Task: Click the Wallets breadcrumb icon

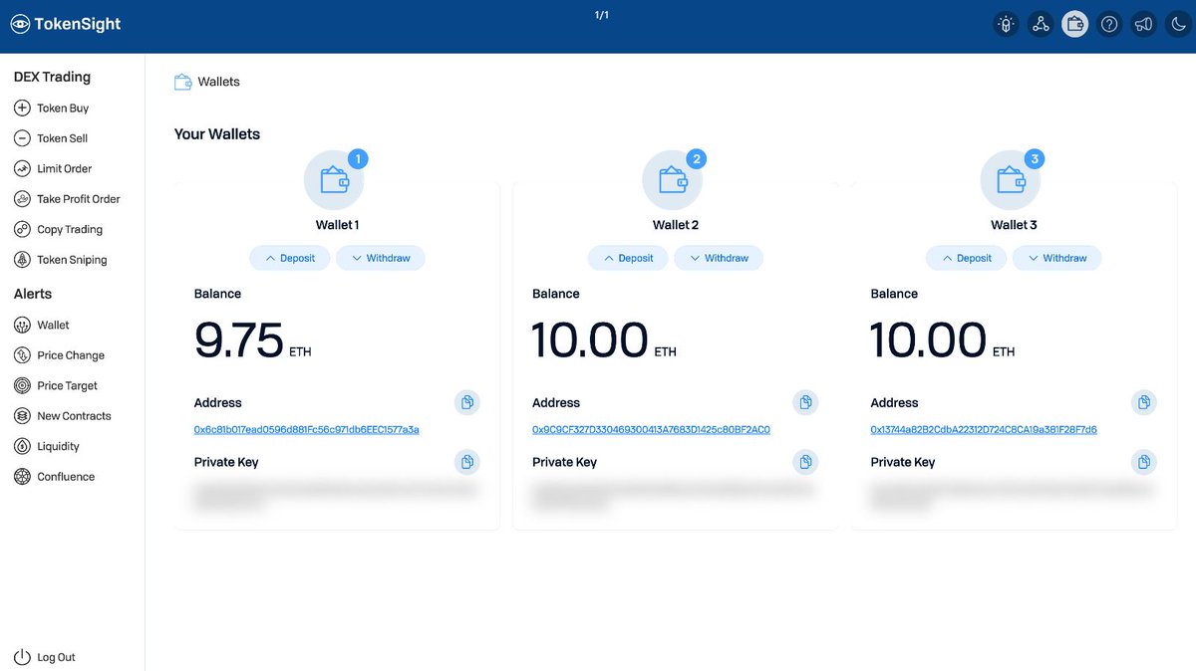Action: (x=182, y=82)
